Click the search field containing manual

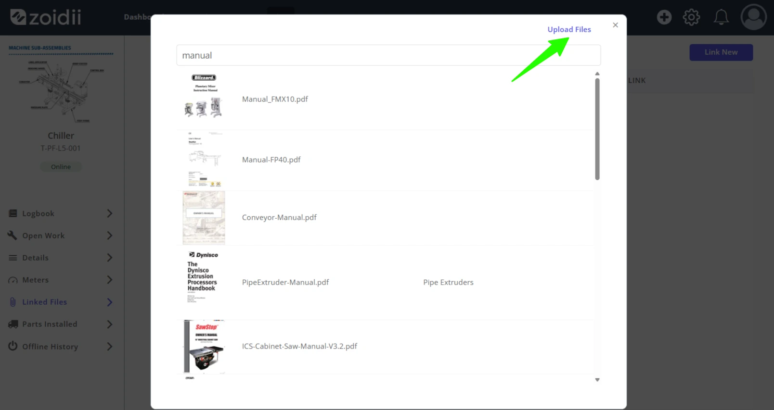point(388,55)
